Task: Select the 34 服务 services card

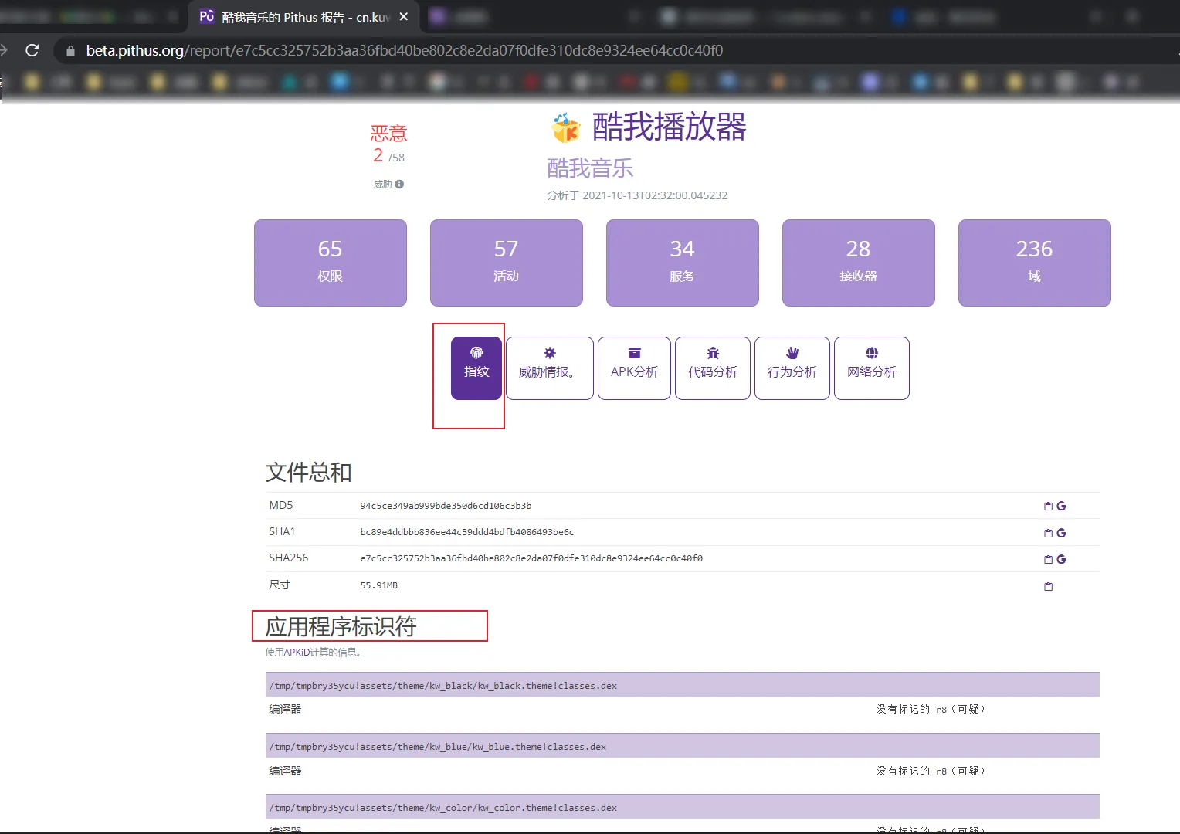Action: pyautogui.click(x=682, y=263)
